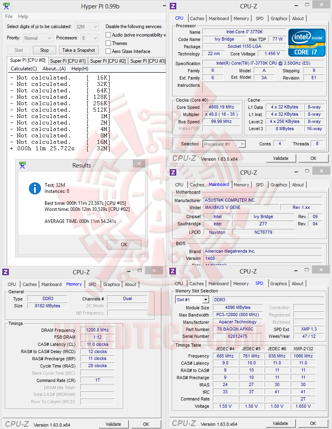Viewport: 332px width, 429px height.
Task: Click the CPU-Z logo icon in the ASUSTeK motherboard window
Action: pyautogui.click(x=173, y=172)
